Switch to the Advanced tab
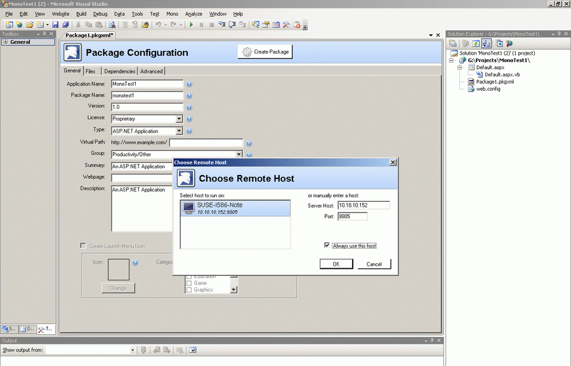This screenshot has width=571, height=366. click(152, 72)
